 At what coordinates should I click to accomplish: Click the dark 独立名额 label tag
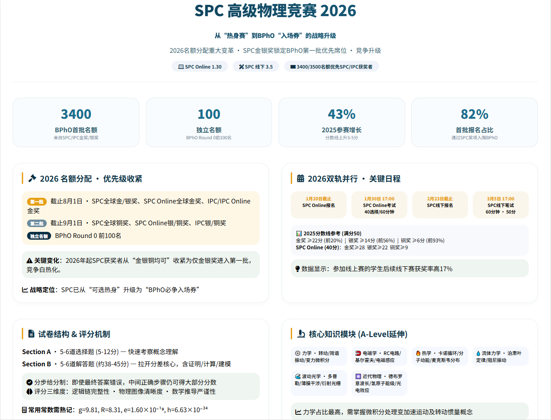tap(39, 236)
